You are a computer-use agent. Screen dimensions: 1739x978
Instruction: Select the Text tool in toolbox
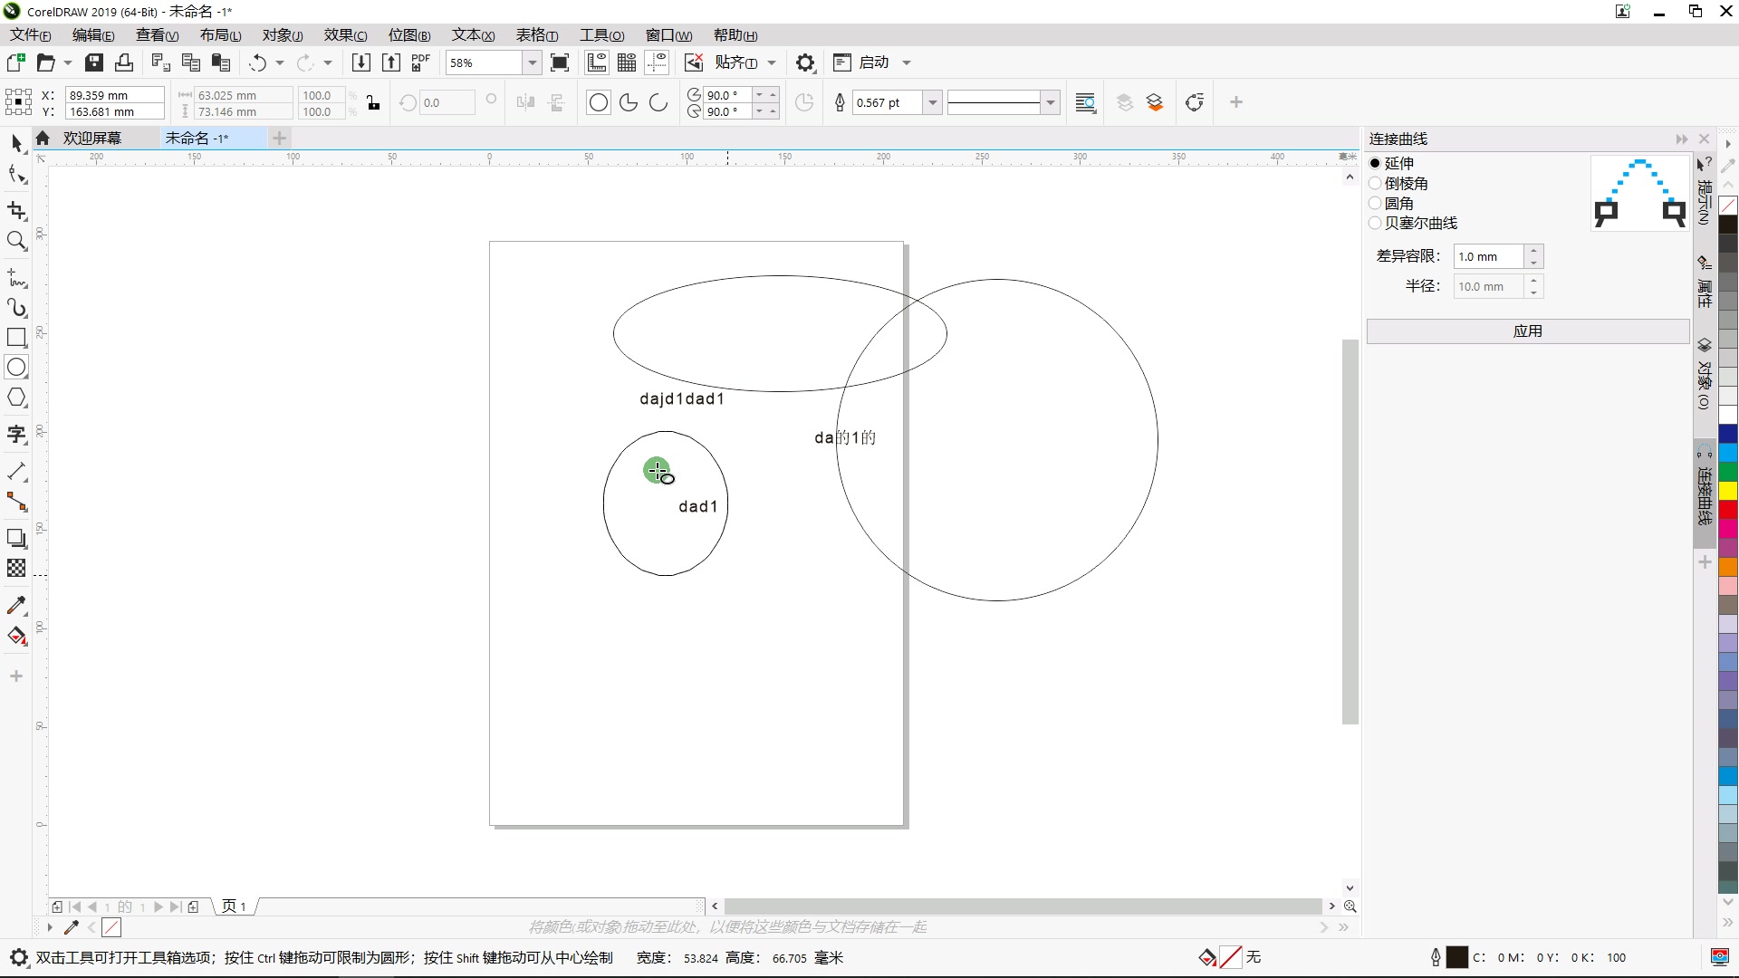tap(16, 435)
